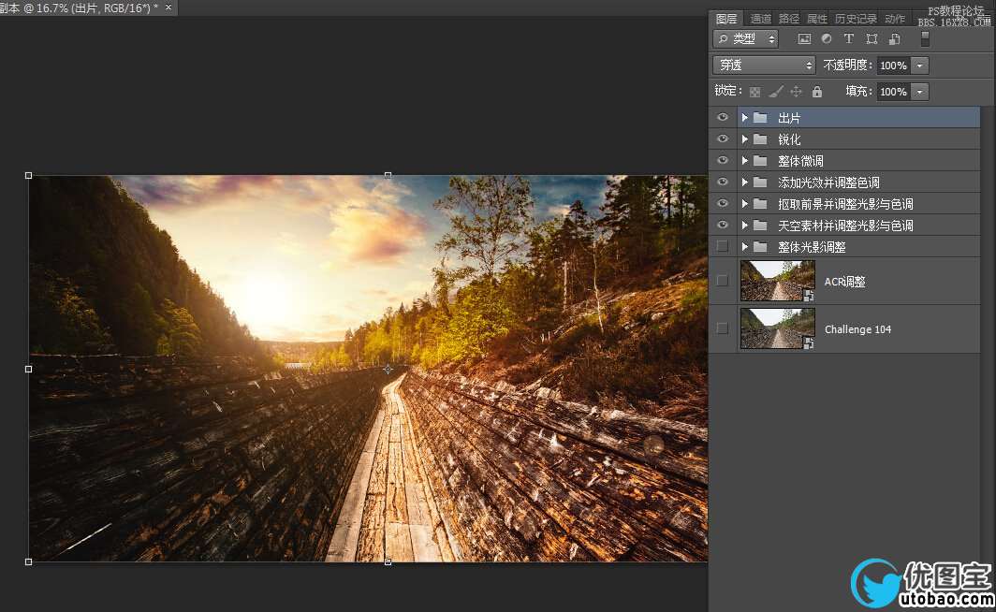Click folder icon of 天空素材并调整光影与色调 group
Viewport: 996px width, 612px height.
click(760, 226)
